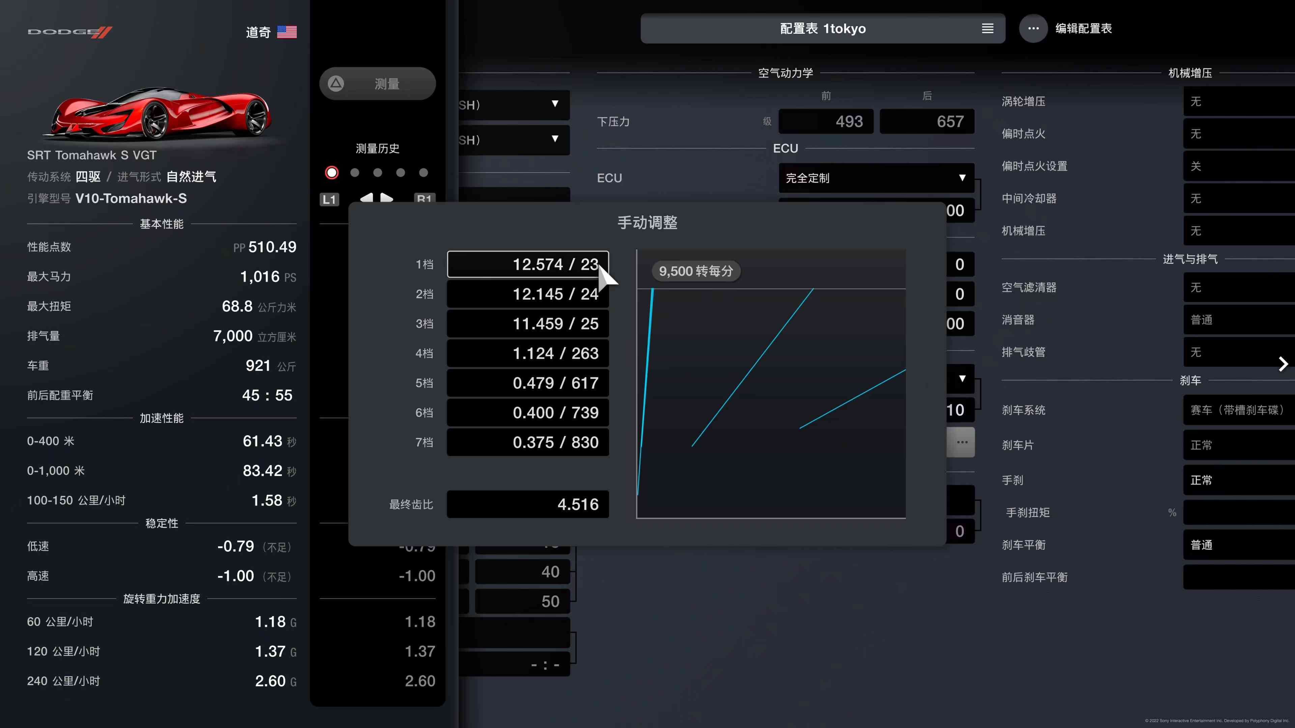Click the 编辑配置表 label
1295x728 pixels.
pos(1083,29)
